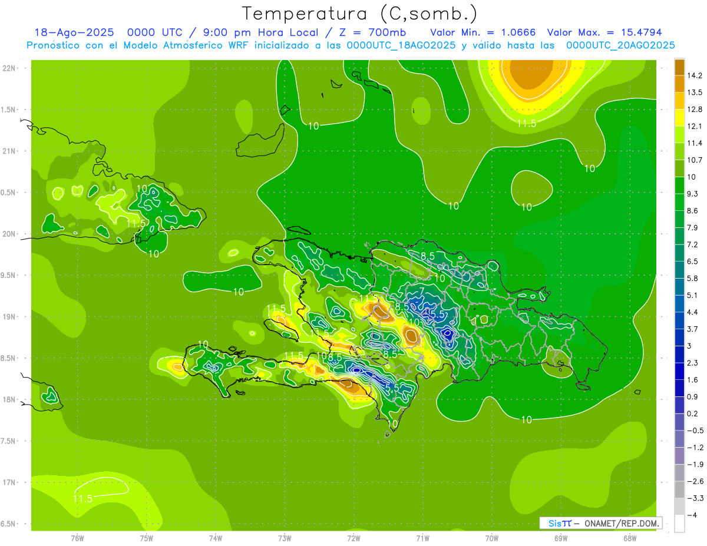Viewport: 707px width, 546px height.
Task: Click the "20N" latitude axis label
Action: 9,234
